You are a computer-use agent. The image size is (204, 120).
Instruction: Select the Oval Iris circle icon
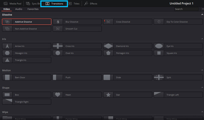click(x=58, y=53)
